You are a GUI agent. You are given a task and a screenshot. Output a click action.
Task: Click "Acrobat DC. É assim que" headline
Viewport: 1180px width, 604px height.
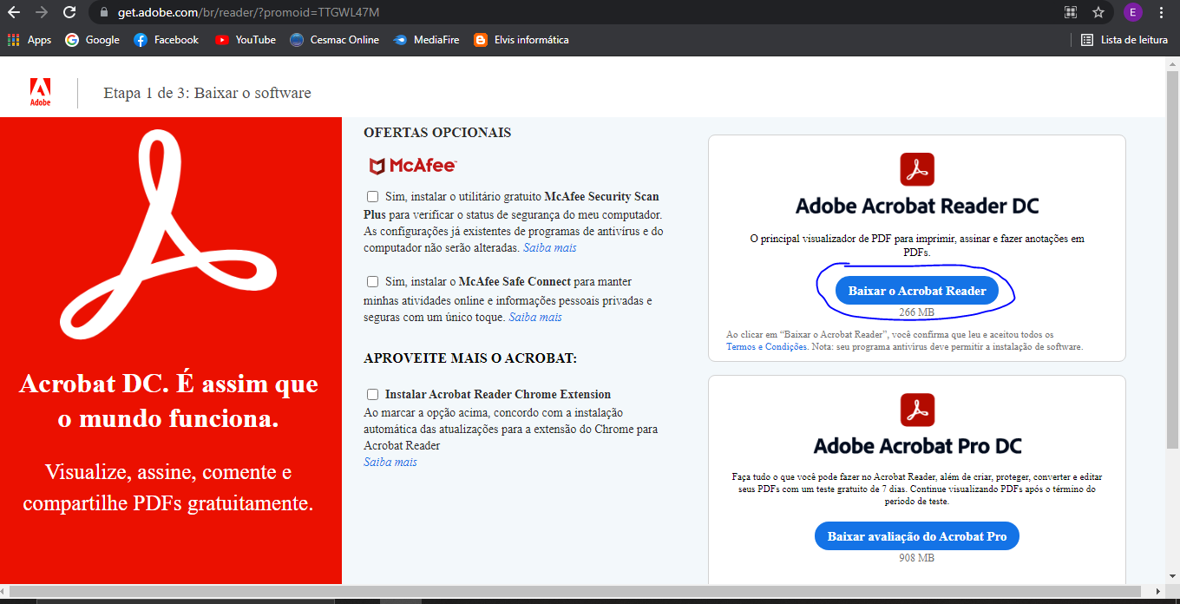coord(168,384)
